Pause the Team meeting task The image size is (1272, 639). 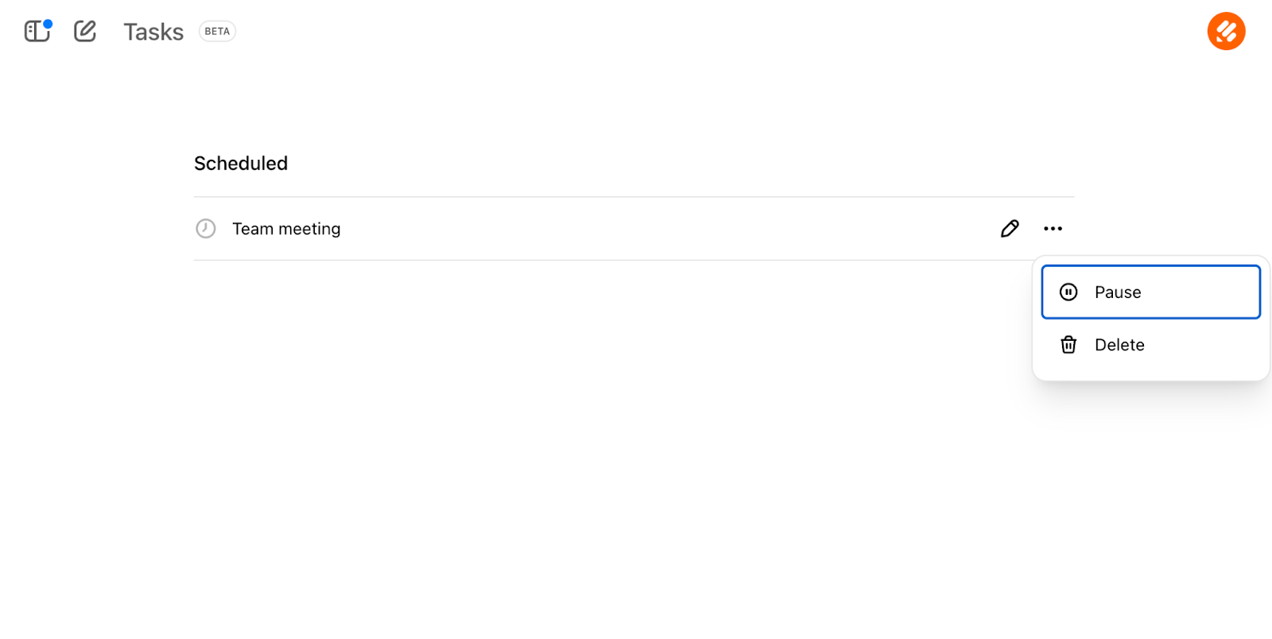(1150, 292)
